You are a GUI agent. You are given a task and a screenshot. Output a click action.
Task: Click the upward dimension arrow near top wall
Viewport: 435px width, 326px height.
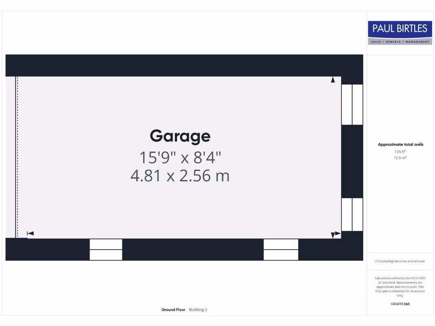pos(333,80)
